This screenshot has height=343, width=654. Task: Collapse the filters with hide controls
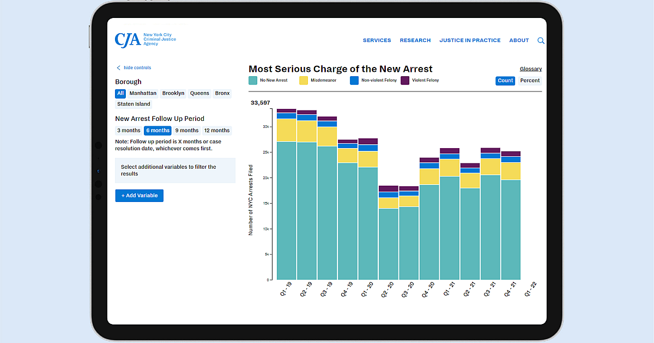pos(136,68)
